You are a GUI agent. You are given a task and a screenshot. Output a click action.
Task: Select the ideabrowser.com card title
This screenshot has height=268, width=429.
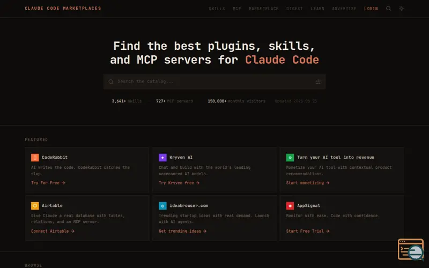[x=189, y=206]
